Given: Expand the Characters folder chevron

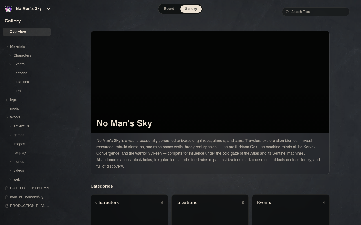Looking at the screenshot, I should (x=10, y=55).
